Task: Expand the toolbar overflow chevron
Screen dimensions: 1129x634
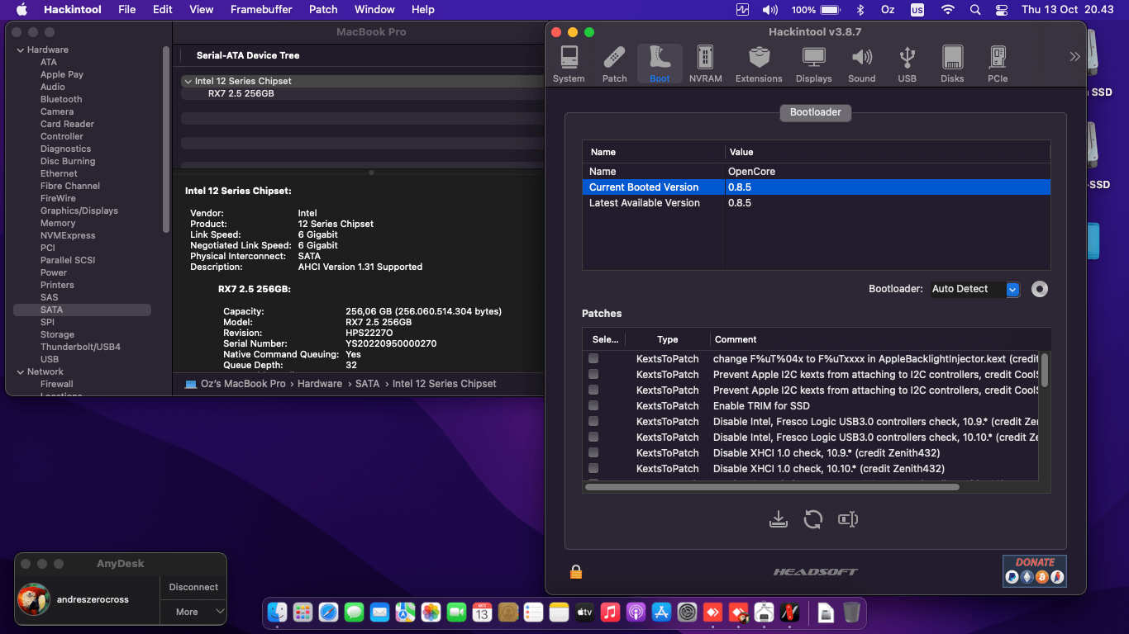Action: coord(1074,57)
